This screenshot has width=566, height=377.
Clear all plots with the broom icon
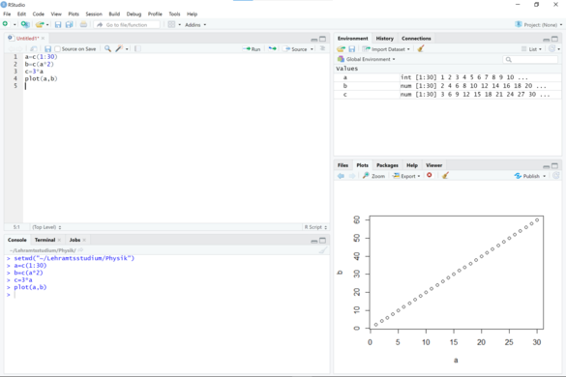pyautogui.click(x=445, y=175)
